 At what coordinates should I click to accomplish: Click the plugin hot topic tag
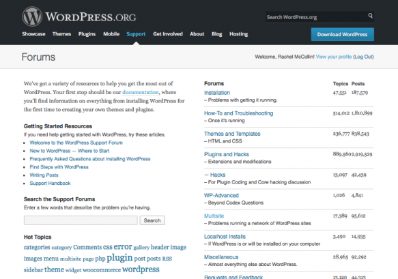coord(119,258)
